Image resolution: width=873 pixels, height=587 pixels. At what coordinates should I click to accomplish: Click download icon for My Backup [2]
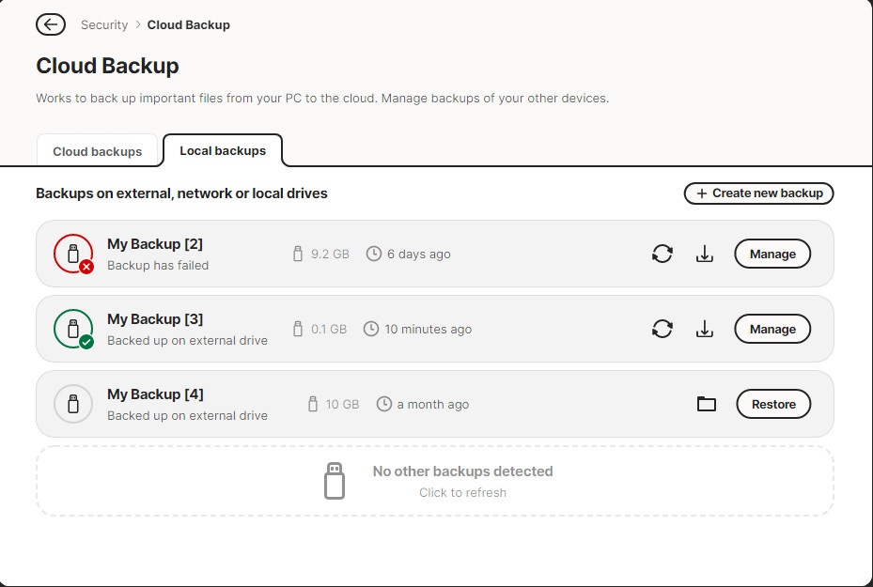click(705, 254)
